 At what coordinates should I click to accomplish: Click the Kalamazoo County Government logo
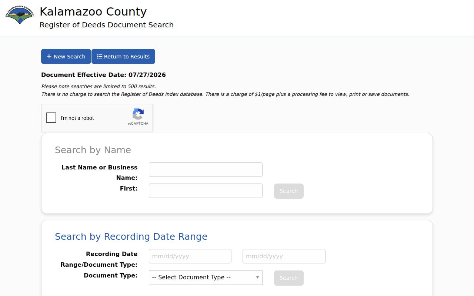click(x=20, y=15)
